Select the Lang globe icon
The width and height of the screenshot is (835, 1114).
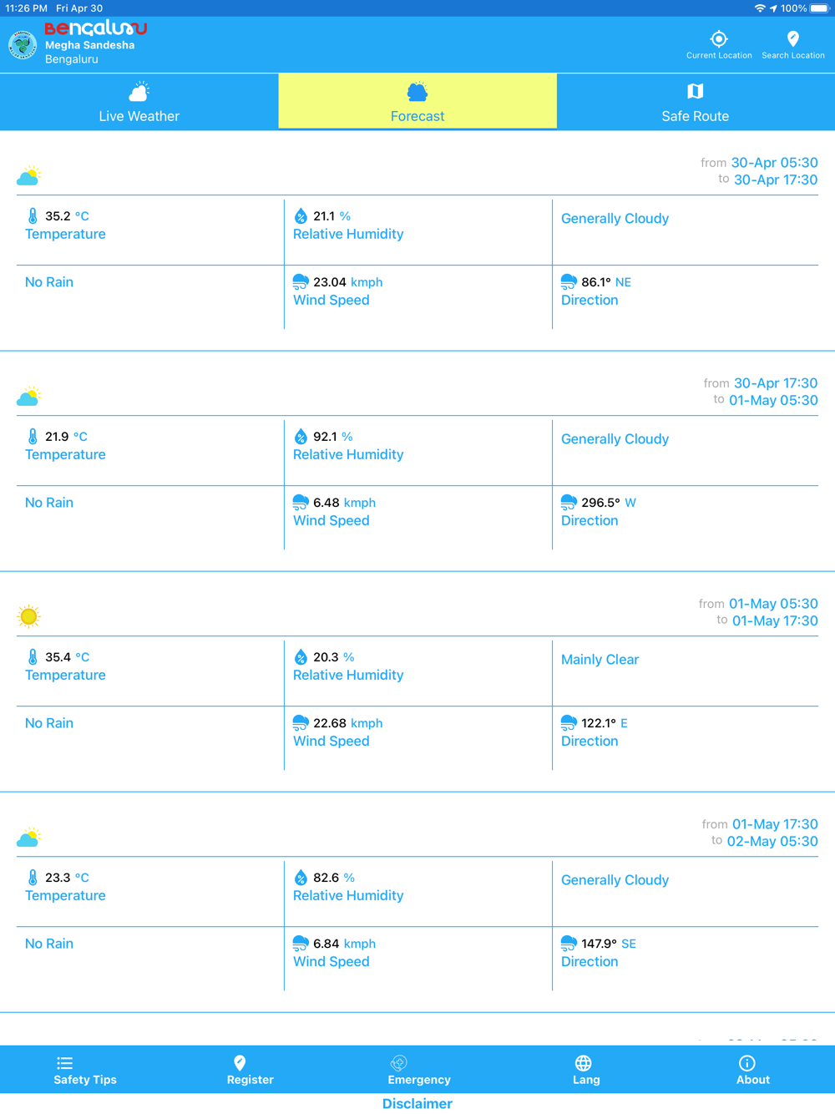pos(583,1063)
